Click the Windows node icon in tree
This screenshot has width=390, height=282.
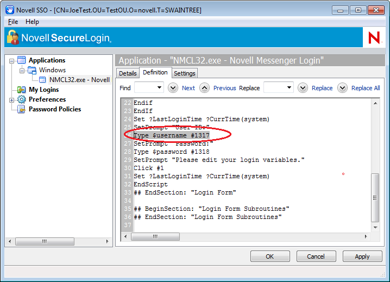(32, 70)
